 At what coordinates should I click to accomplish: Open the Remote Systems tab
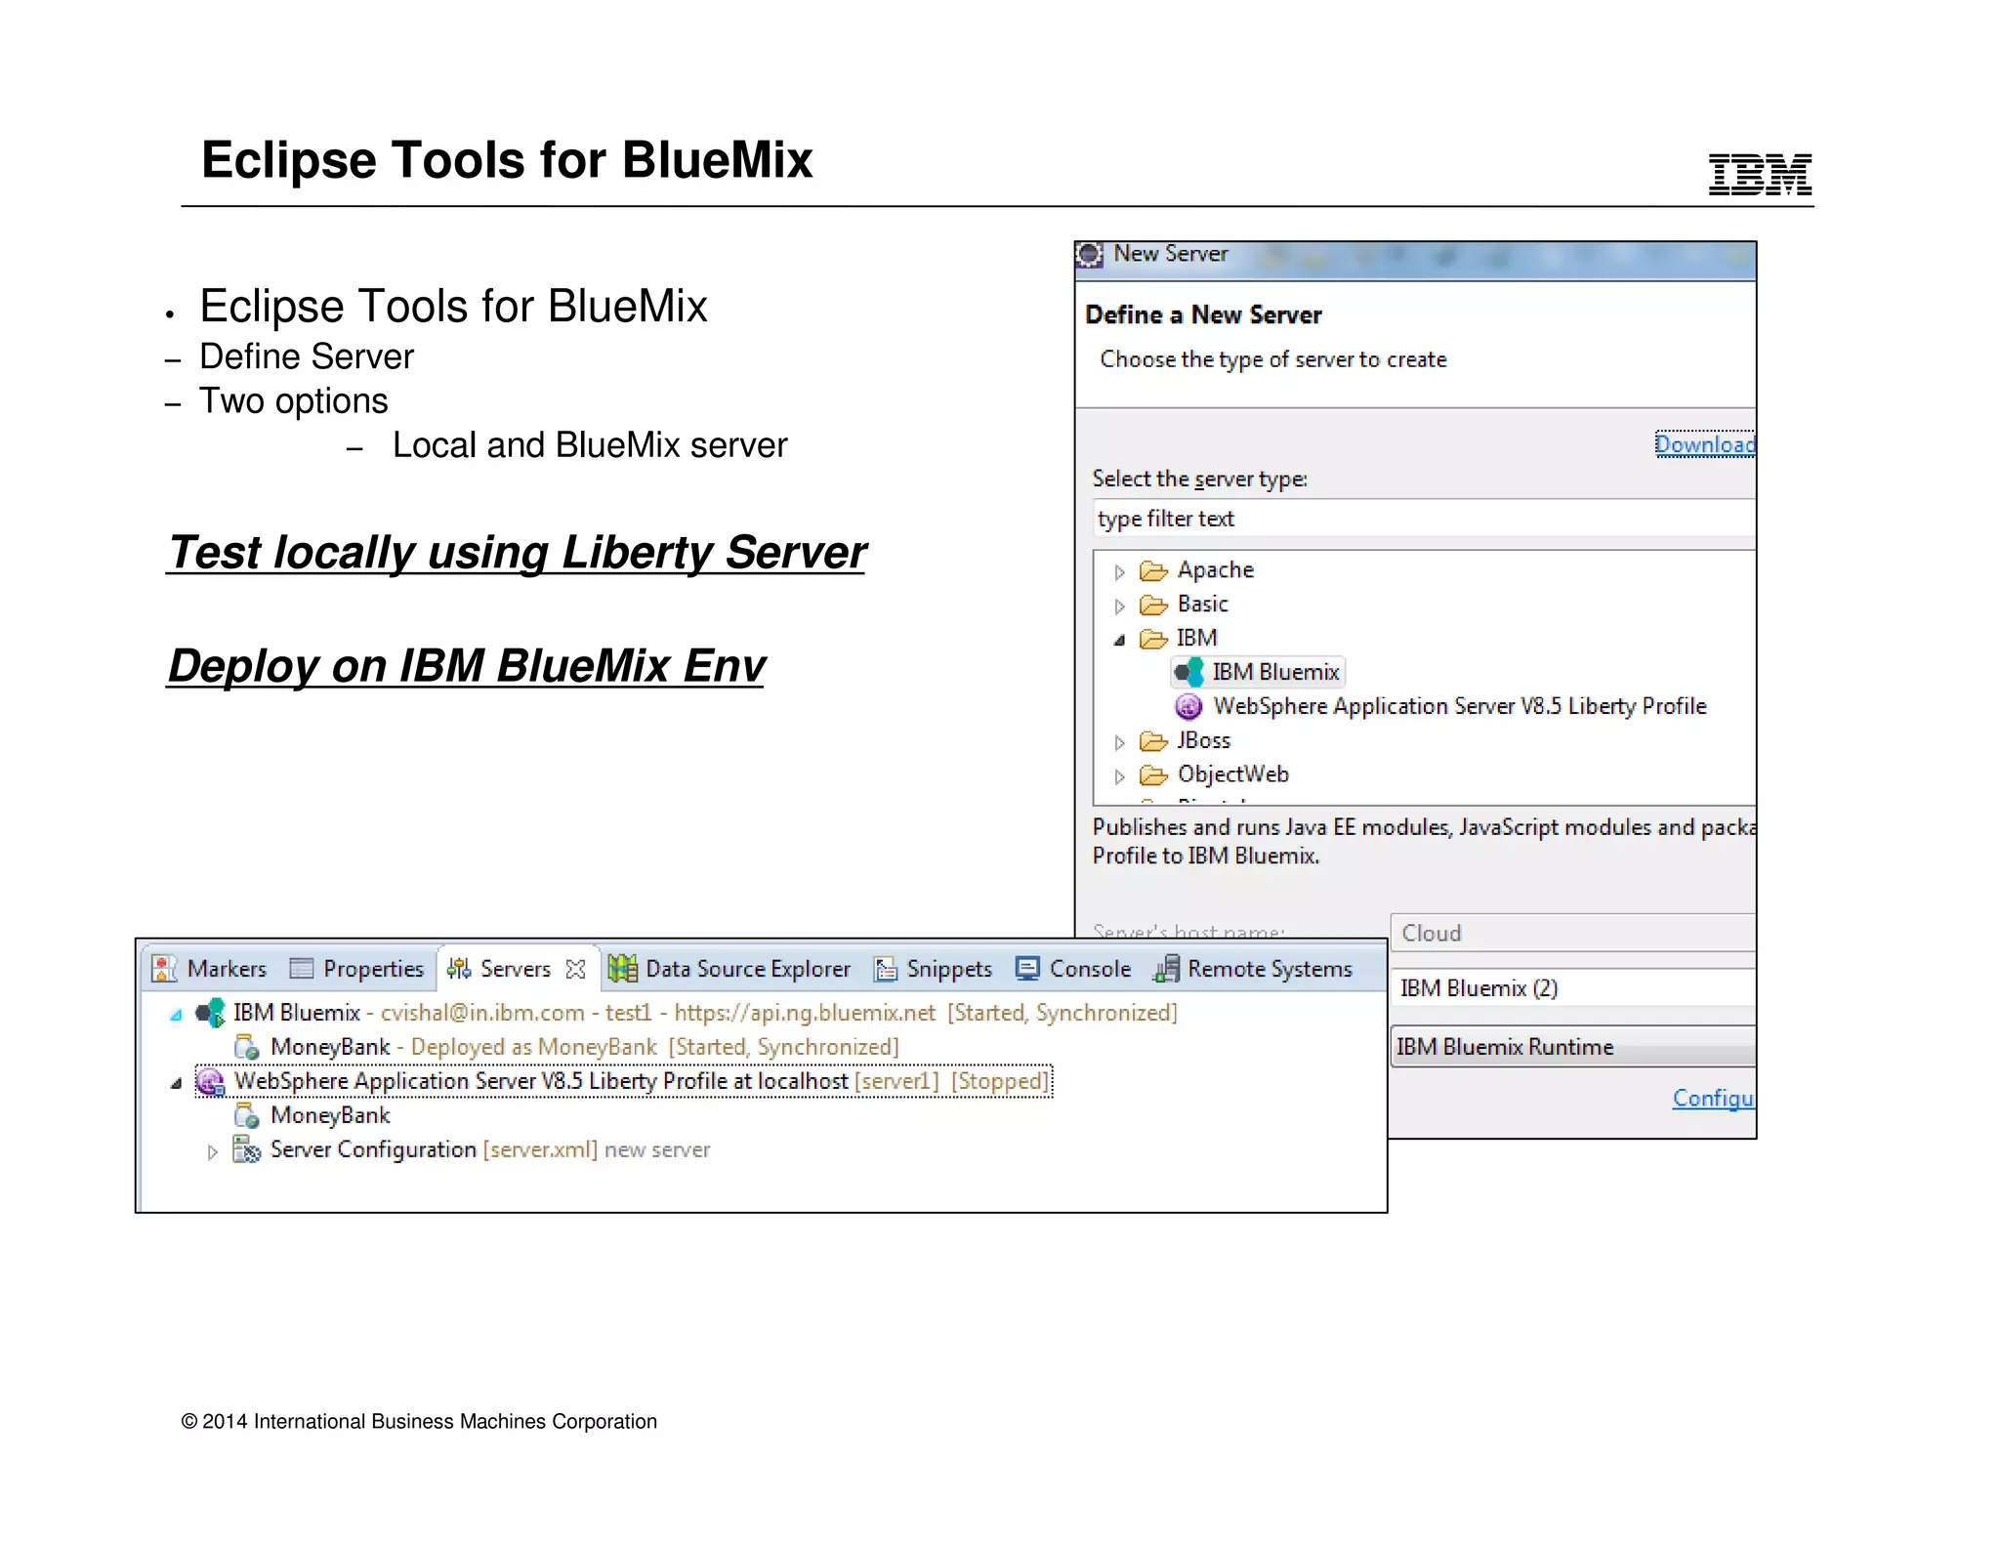pyautogui.click(x=1254, y=969)
